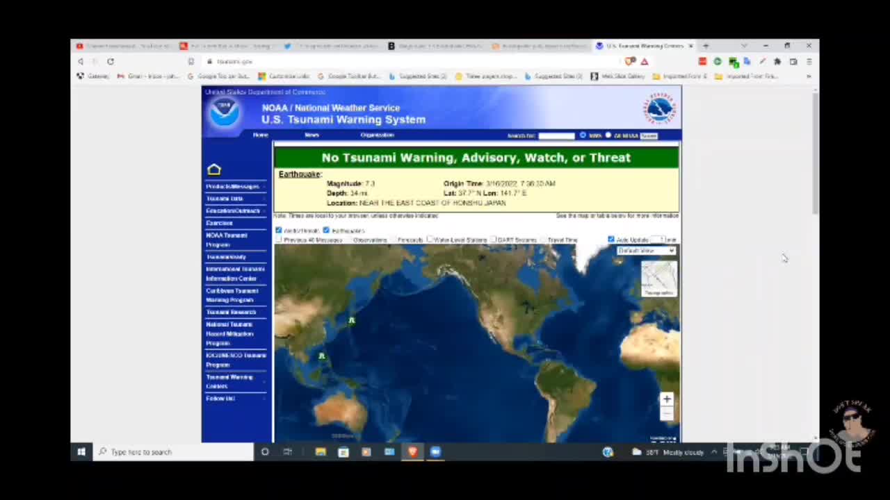Open the Tsunami Research link
The width and height of the screenshot is (890, 500).
231,312
